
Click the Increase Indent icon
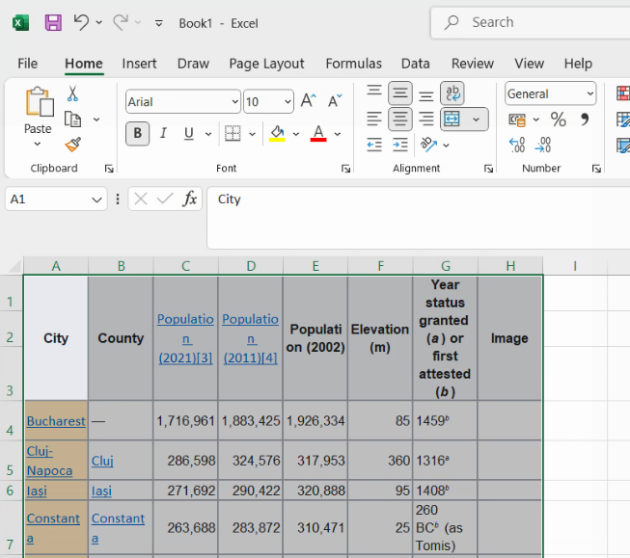click(400, 145)
